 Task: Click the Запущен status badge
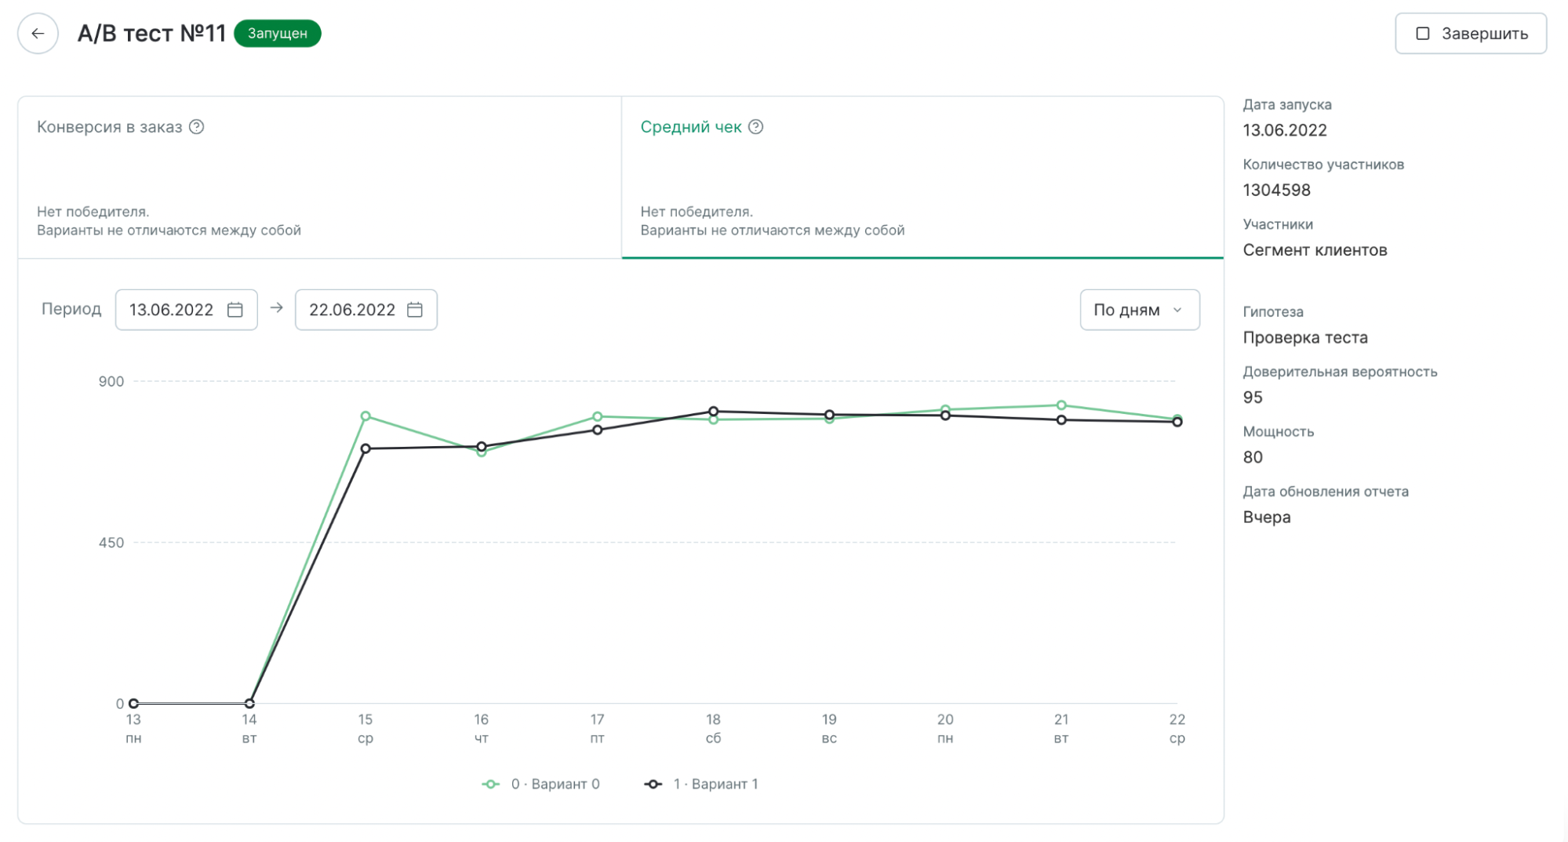tap(278, 34)
